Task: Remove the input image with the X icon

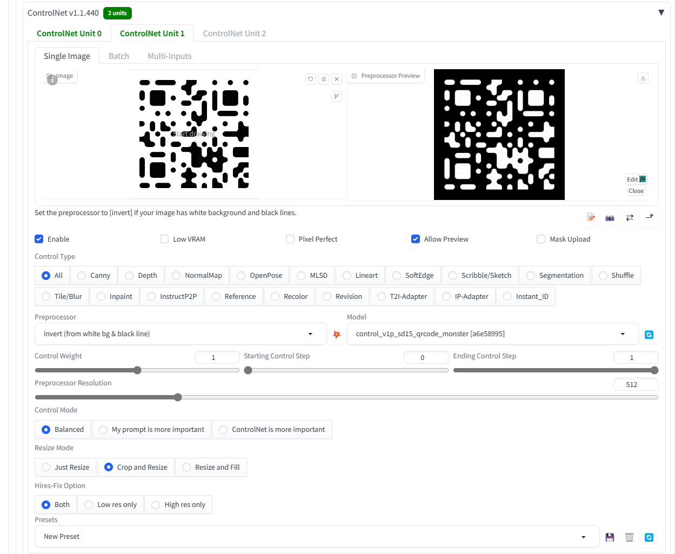Action: pyautogui.click(x=337, y=79)
